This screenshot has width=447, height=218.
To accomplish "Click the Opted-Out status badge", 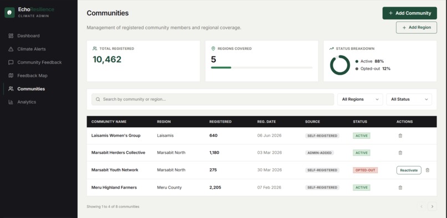I will pos(365,170).
